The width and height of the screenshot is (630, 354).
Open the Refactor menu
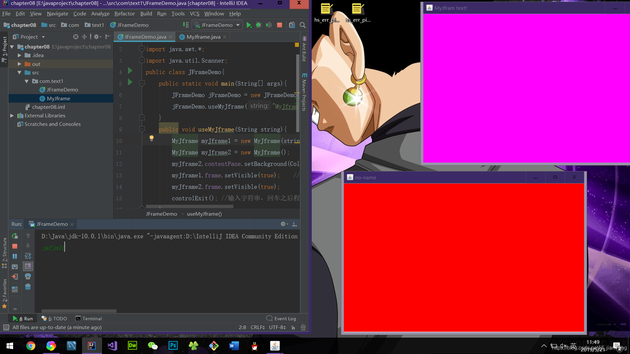coord(124,13)
